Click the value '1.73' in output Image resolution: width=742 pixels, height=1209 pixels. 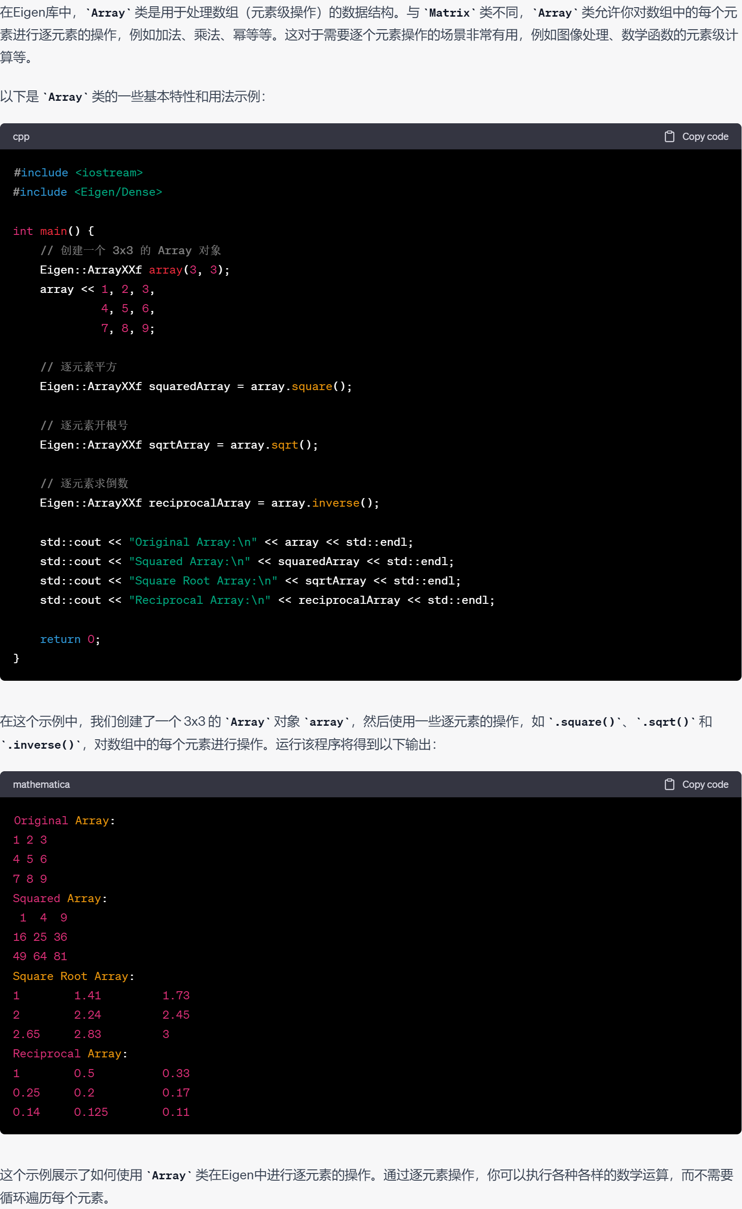click(x=176, y=995)
